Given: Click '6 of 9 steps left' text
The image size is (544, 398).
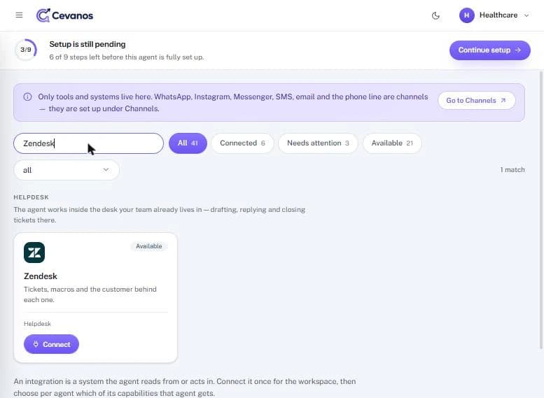Looking at the screenshot, I should coord(126,57).
